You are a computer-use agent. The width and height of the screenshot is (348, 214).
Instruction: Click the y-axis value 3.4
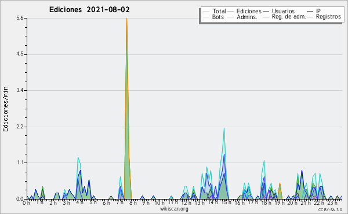pyautogui.click(x=20, y=90)
